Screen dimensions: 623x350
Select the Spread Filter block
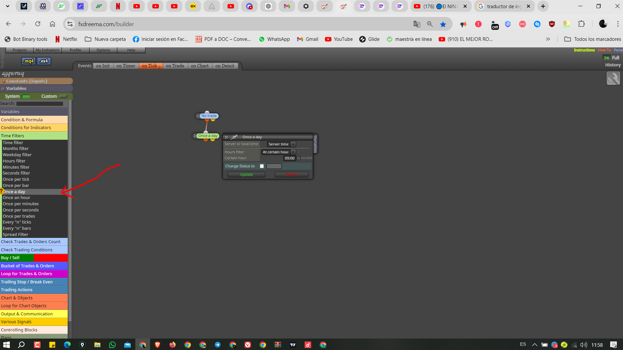15,234
